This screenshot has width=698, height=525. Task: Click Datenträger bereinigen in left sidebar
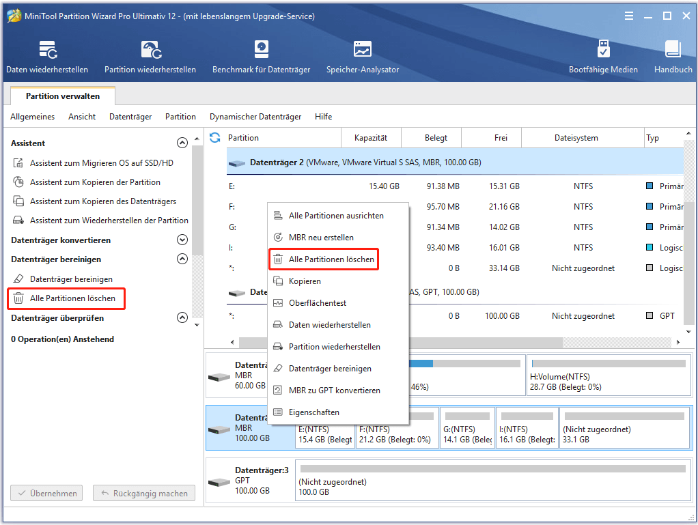pos(63,279)
